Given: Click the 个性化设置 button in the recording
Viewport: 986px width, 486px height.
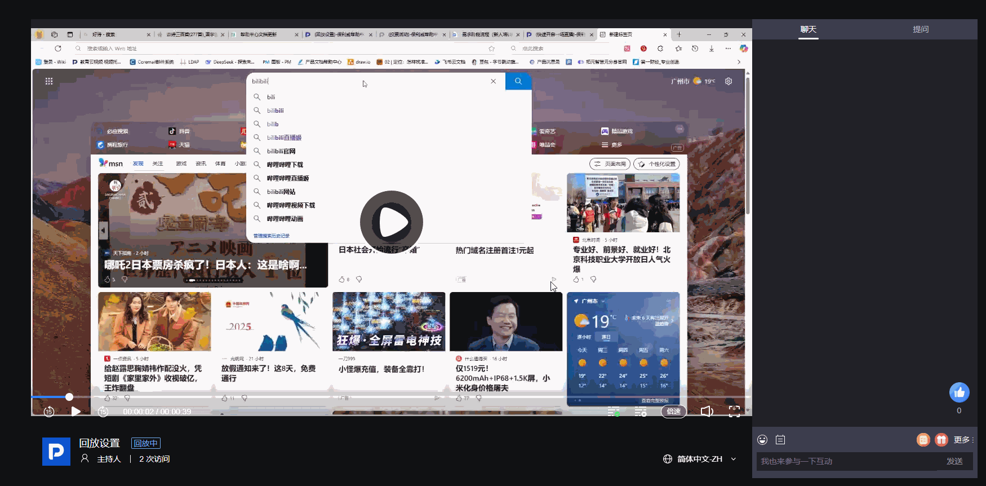Looking at the screenshot, I should (656, 164).
